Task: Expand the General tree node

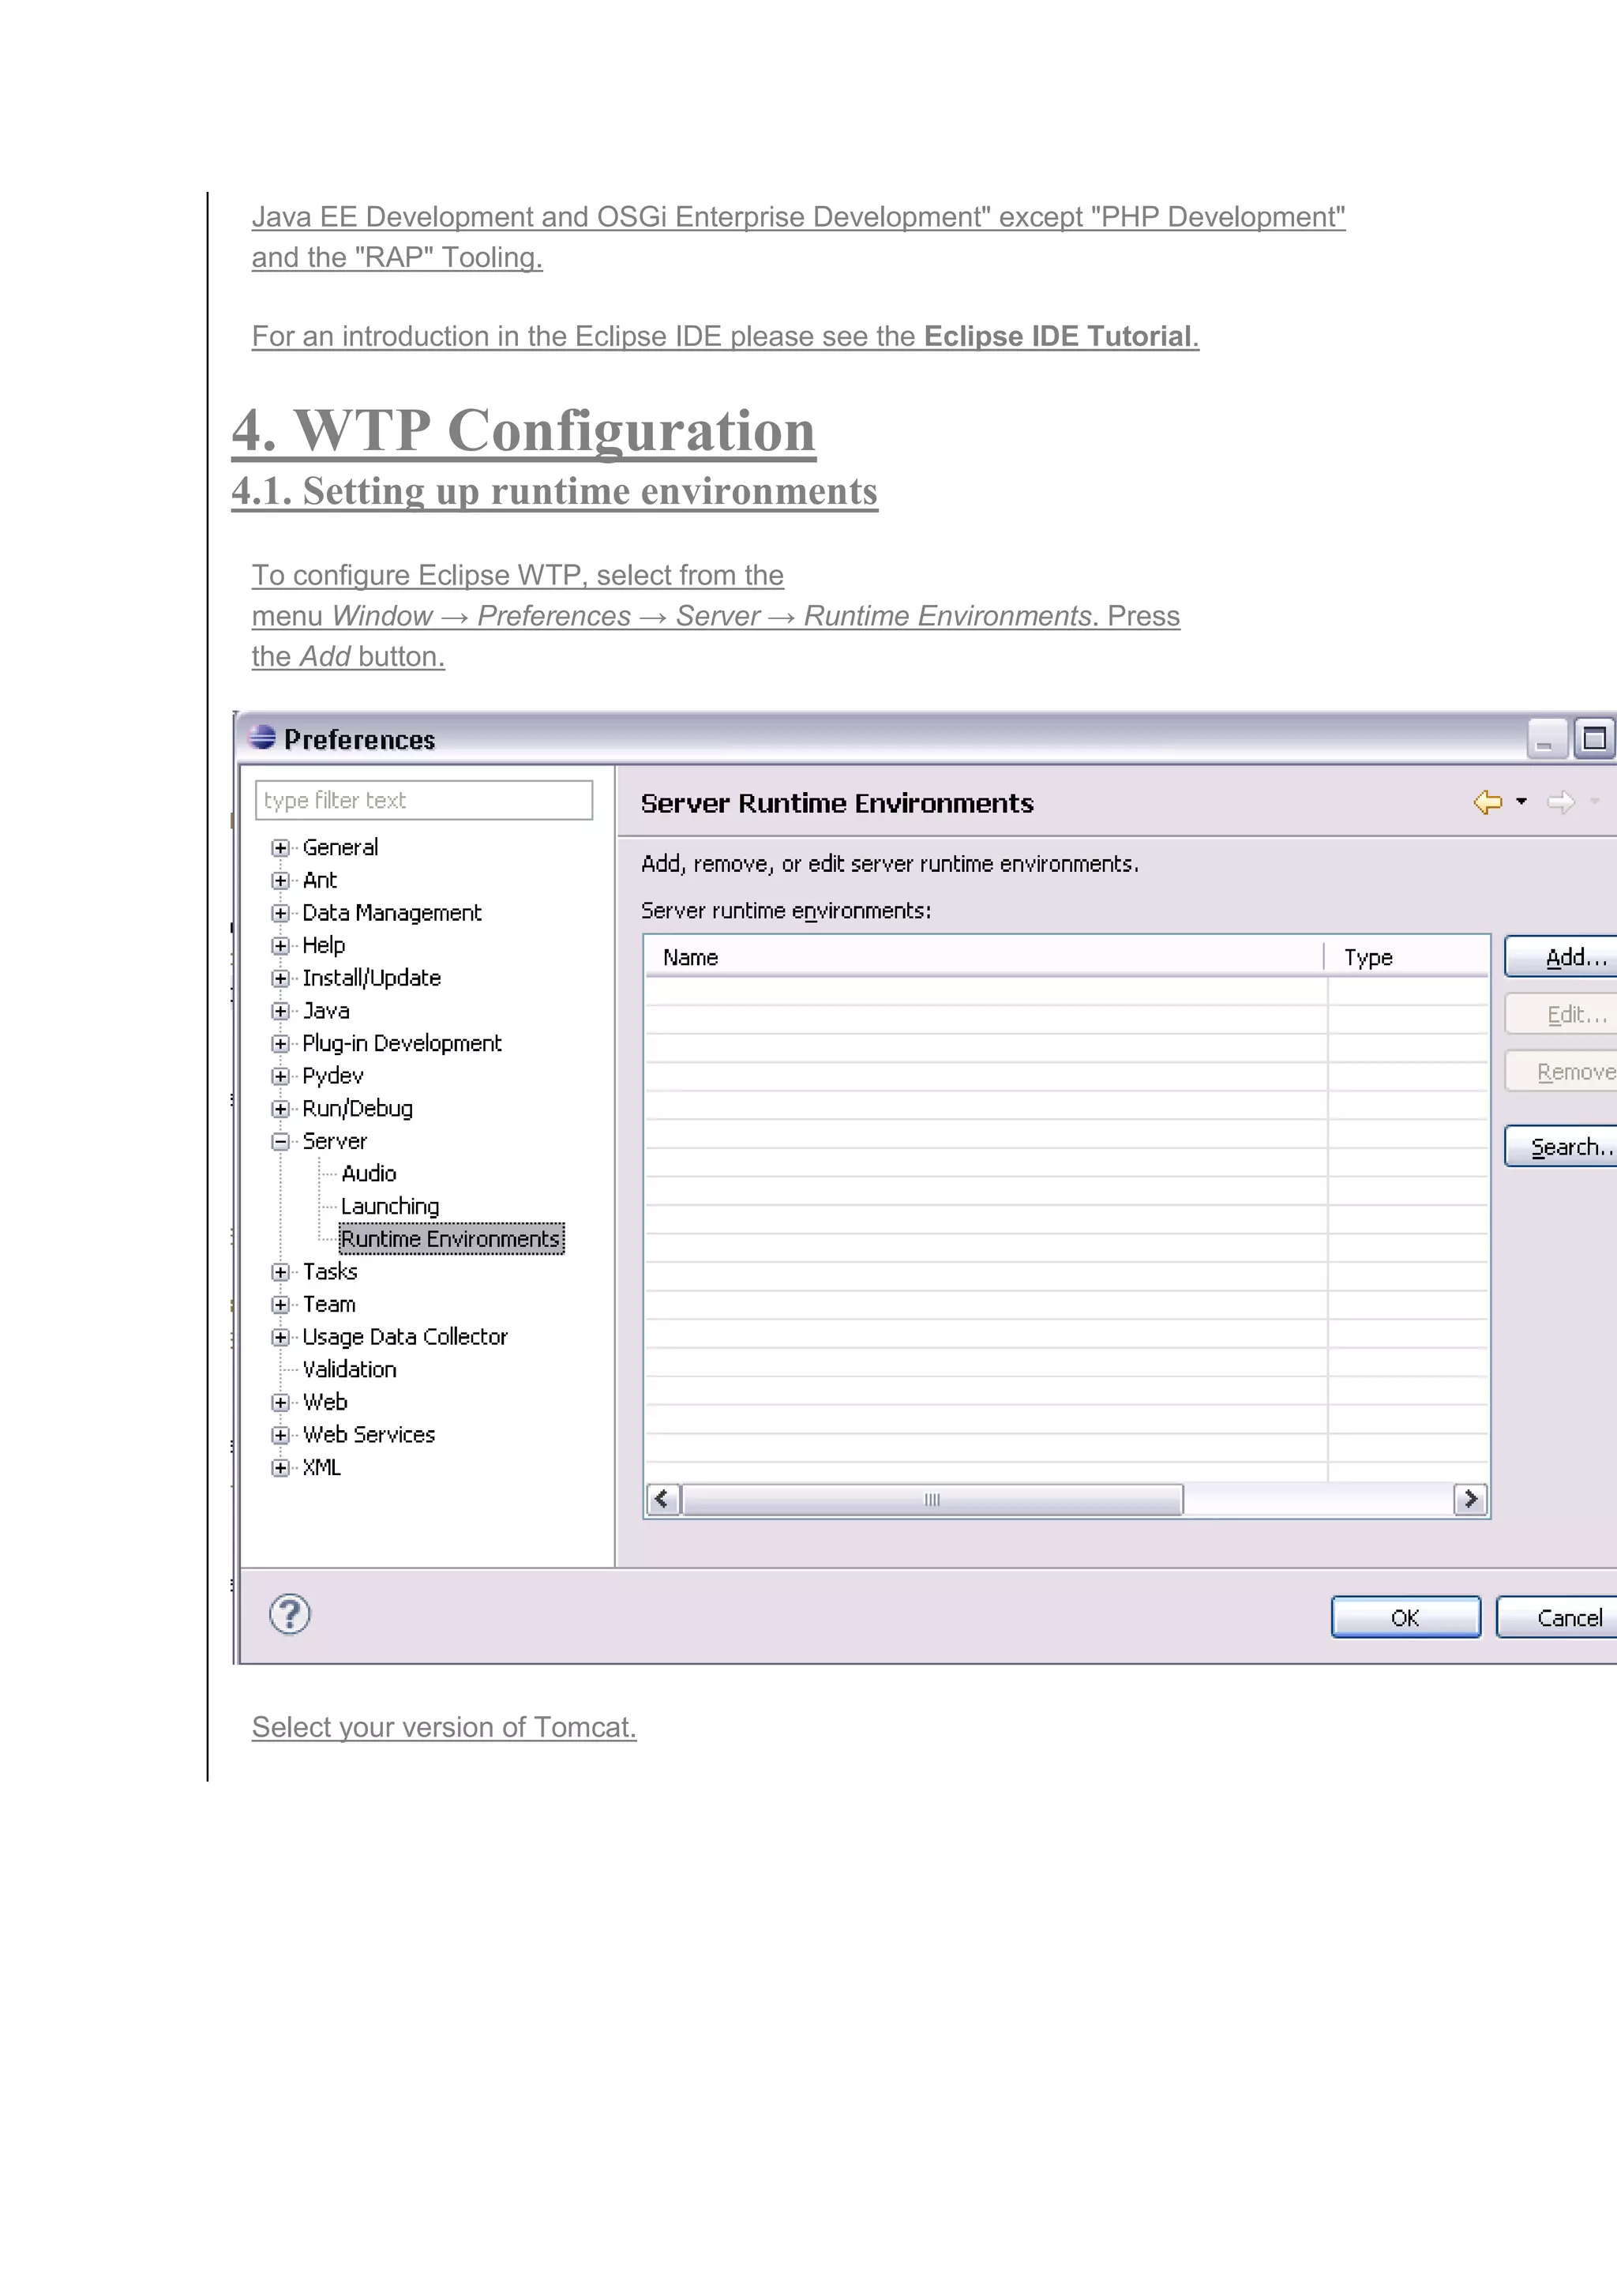Action: coord(280,847)
